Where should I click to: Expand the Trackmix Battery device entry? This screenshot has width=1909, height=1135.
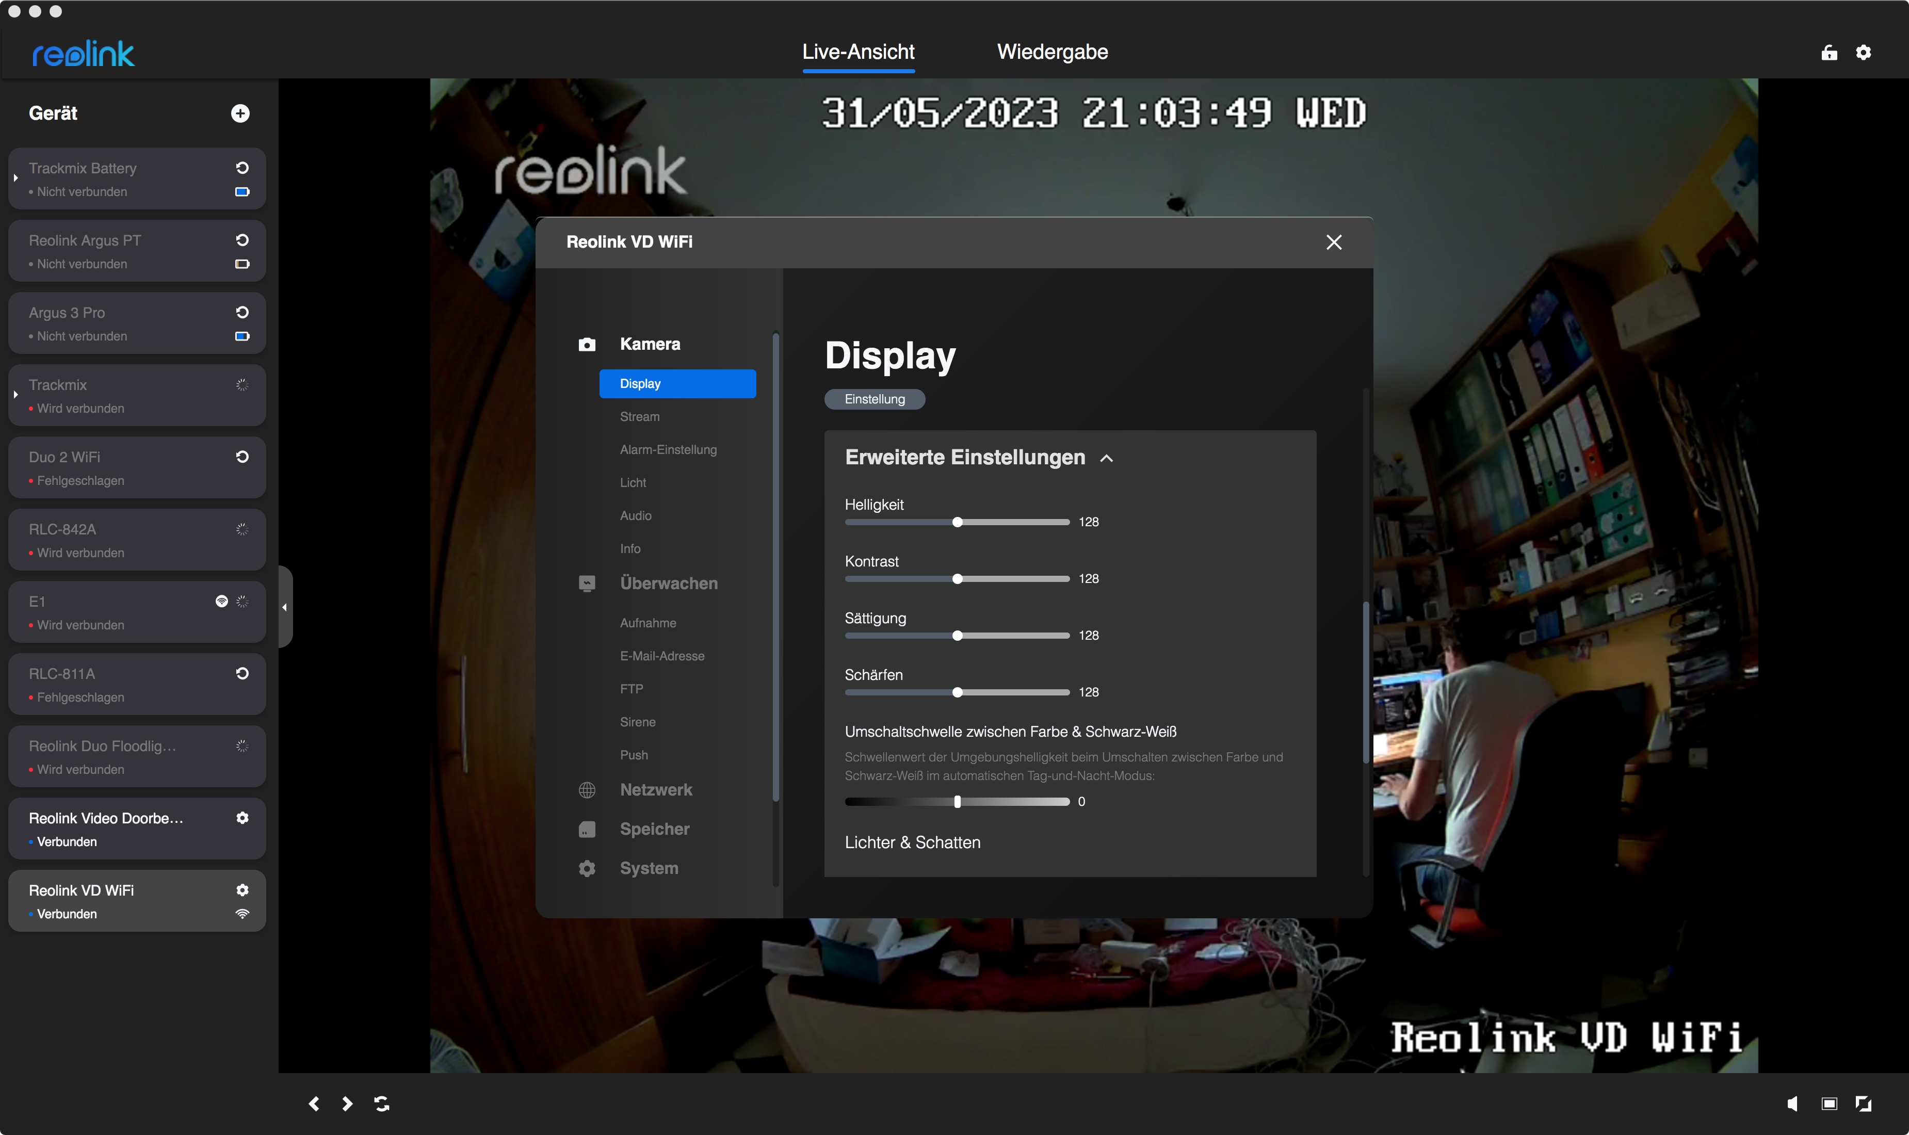(x=15, y=178)
